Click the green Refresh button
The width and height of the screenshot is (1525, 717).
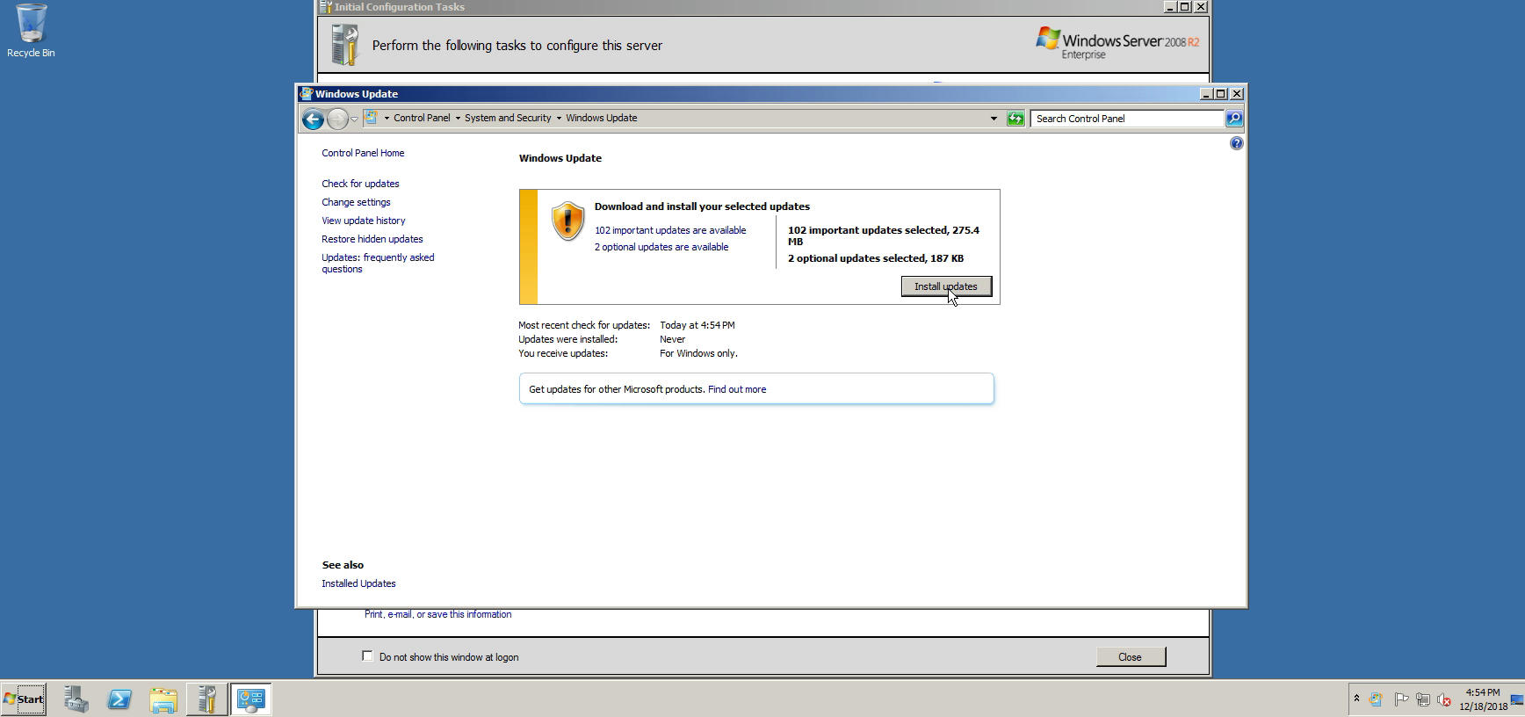(x=1015, y=119)
